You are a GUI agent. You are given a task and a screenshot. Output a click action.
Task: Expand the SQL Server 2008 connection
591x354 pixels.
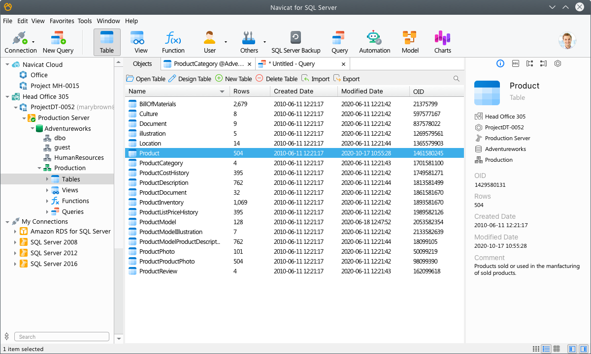(15, 242)
